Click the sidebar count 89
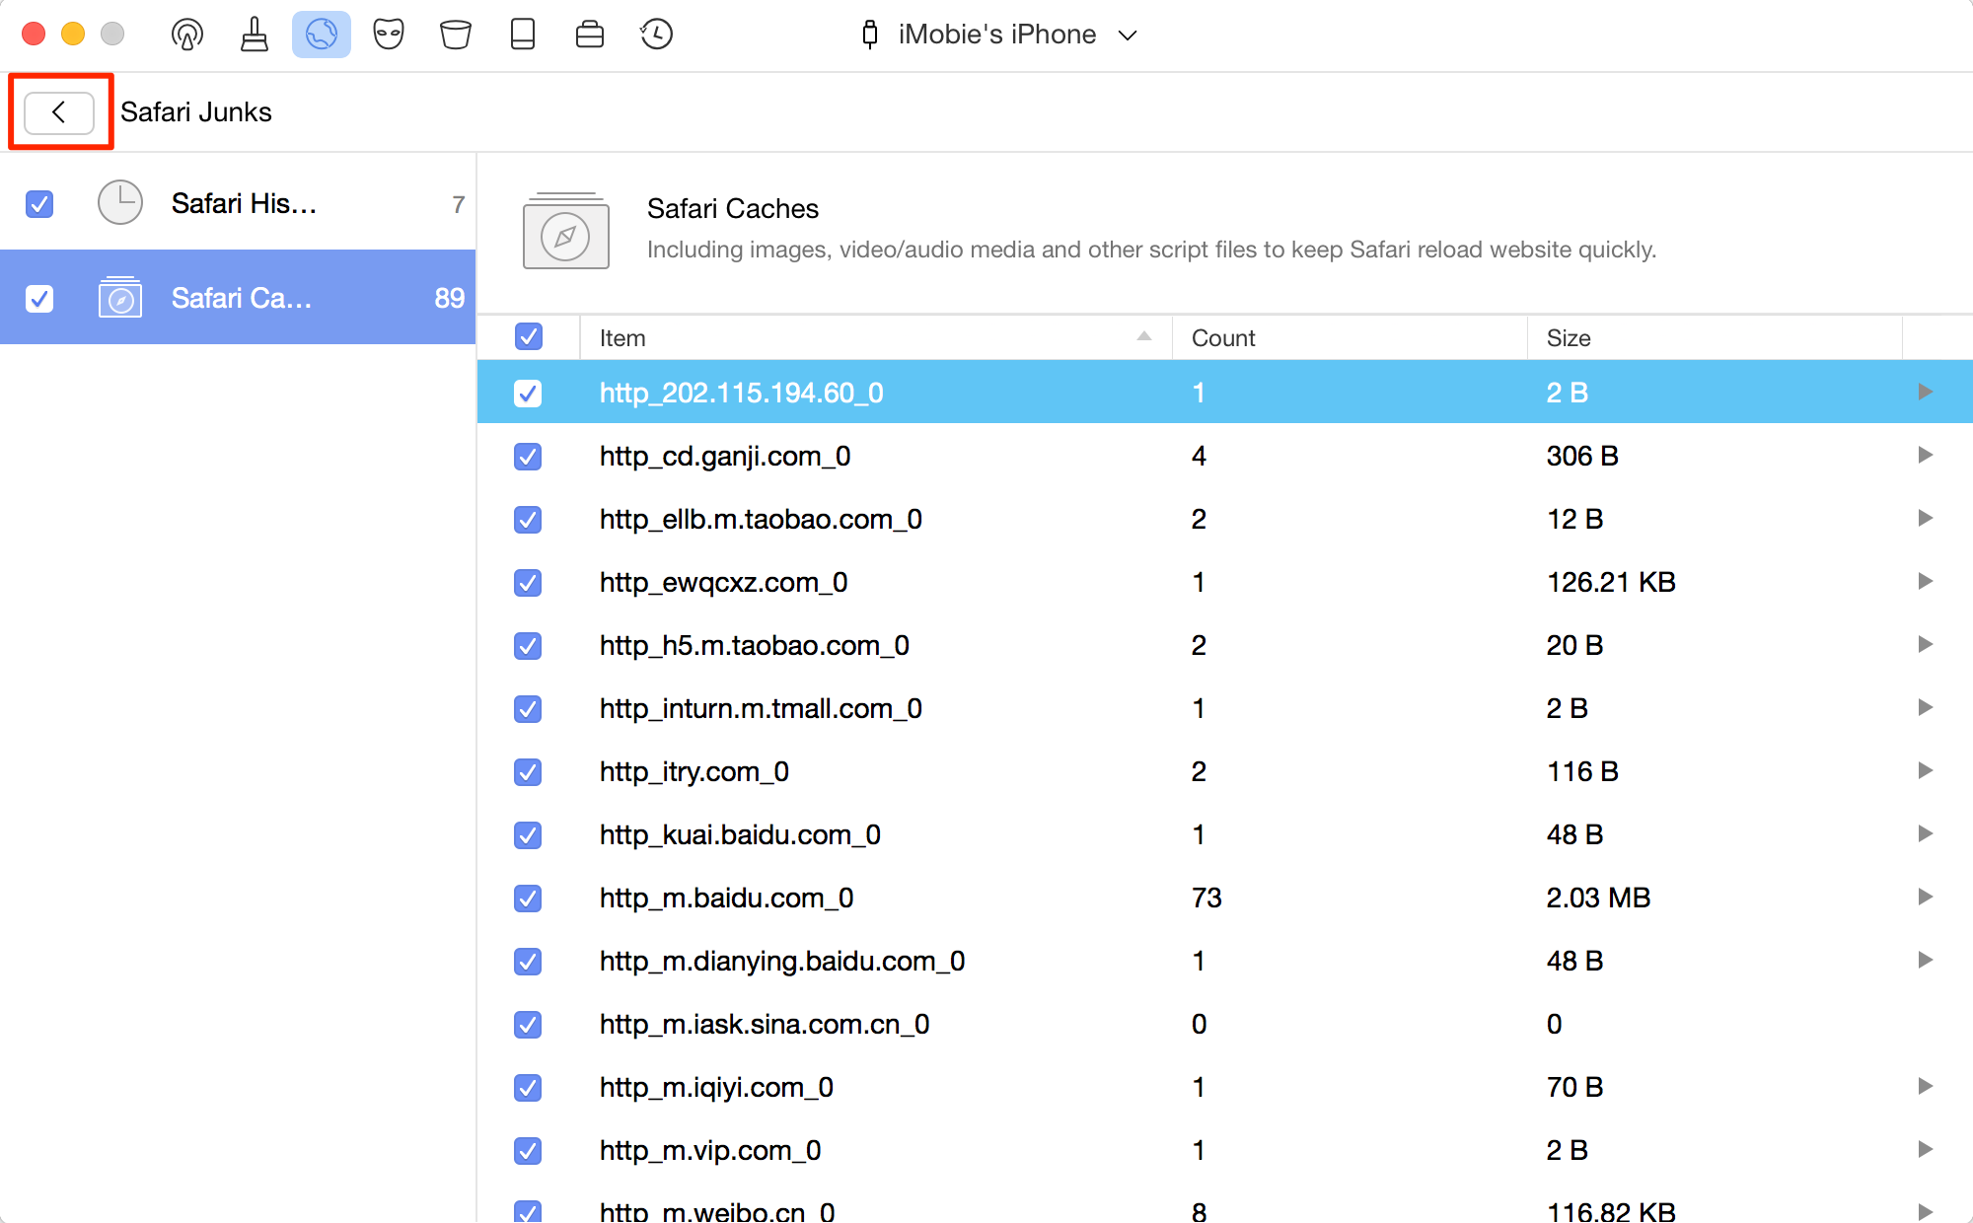1973x1223 pixels. click(450, 298)
